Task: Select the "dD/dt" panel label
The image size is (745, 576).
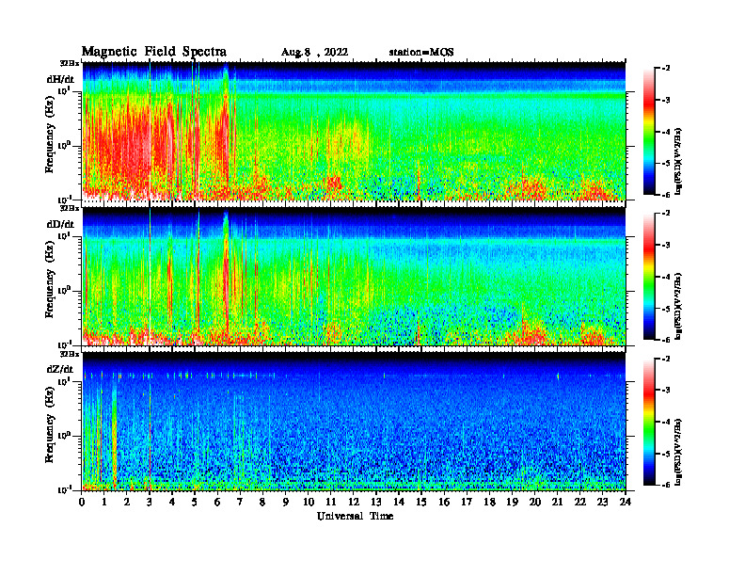Action: 60,224
